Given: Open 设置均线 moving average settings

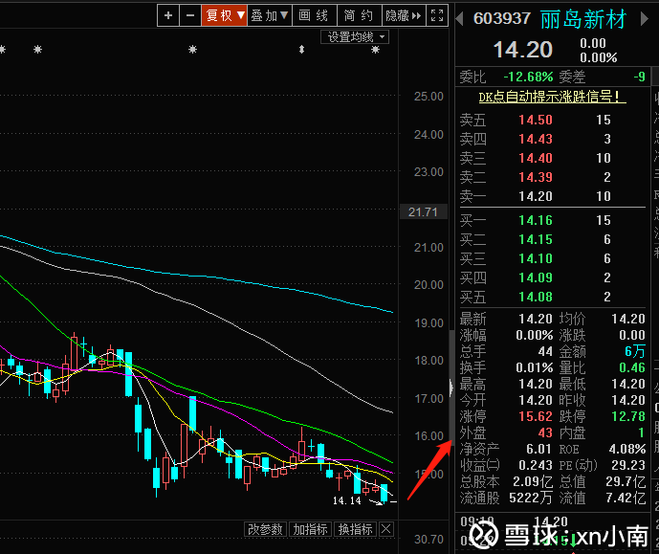Looking at the screenshot, I should (x=355, y=37).
